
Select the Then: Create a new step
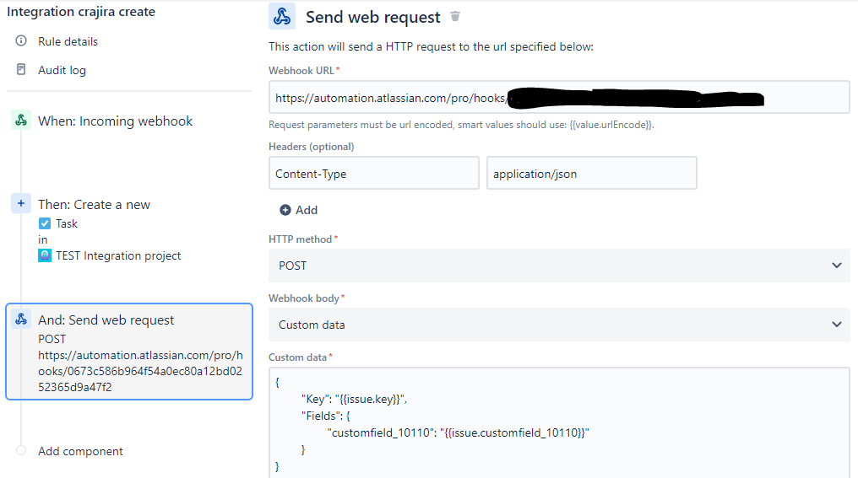click(94, 204)
